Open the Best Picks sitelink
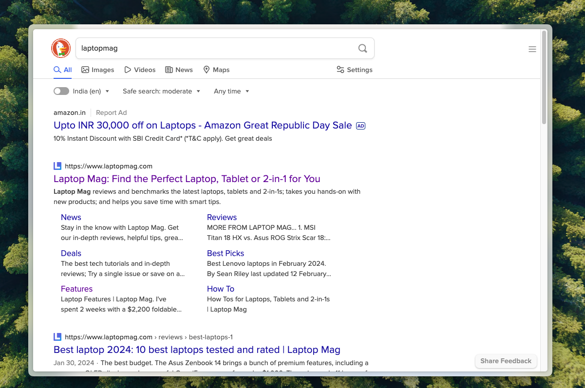This screenshot has width=585, height=388. [226, 253]
